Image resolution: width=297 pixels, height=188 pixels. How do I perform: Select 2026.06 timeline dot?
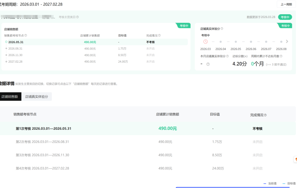point(251,41)
